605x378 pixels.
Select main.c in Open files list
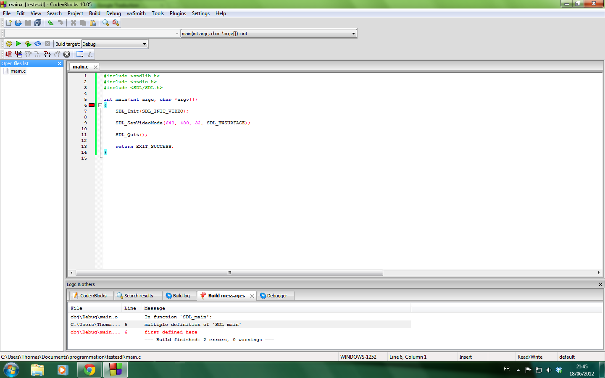[x=18, y=71]
